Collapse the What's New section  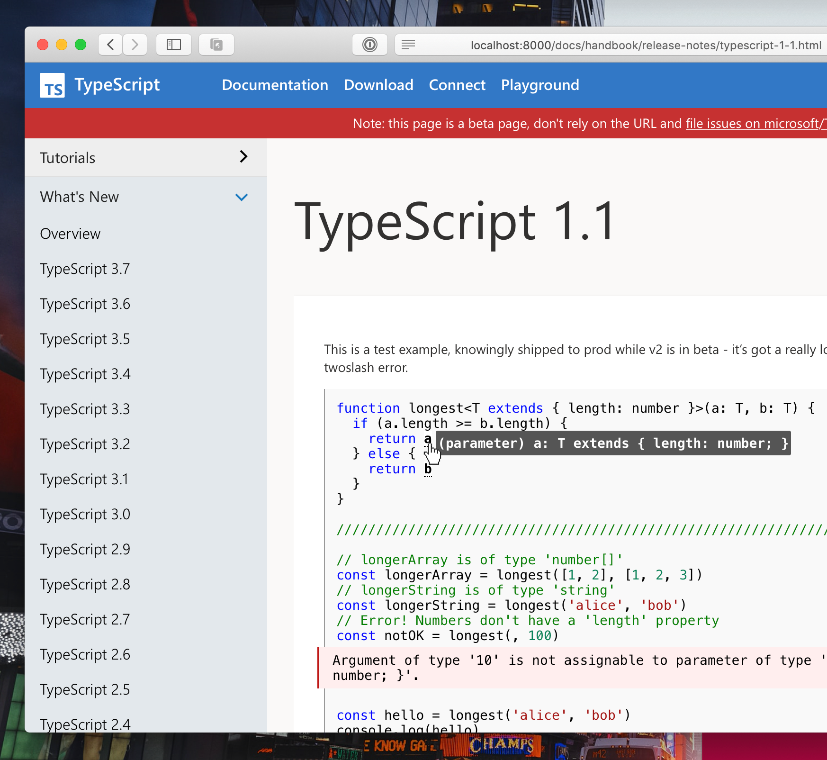click(242, 197)
